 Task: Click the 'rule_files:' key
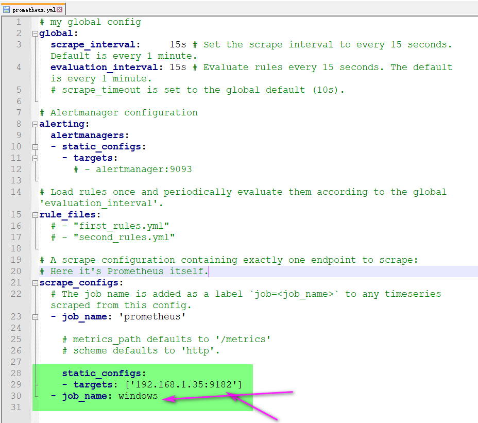coord(70,215)
